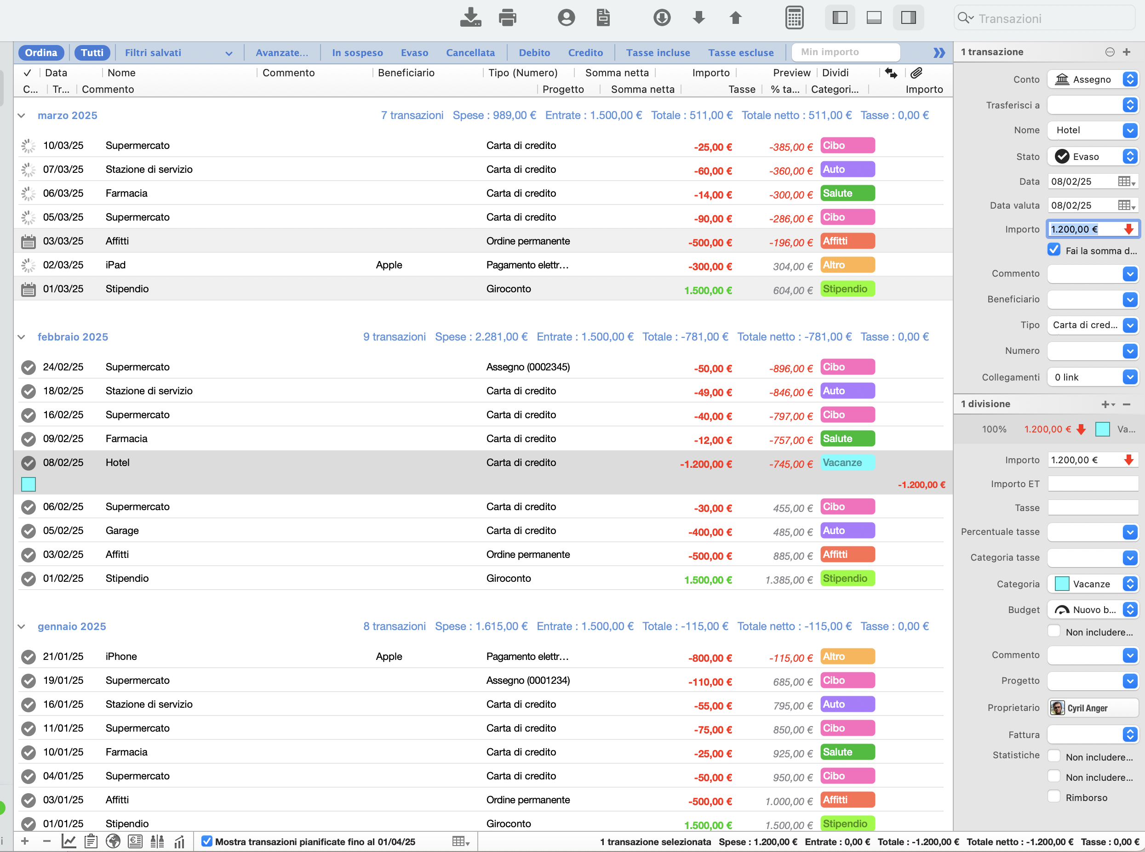This screenshot has height=852, width=1145.
Task: Collapse the febbraio 2025 group
Action: tap(21, 337)
